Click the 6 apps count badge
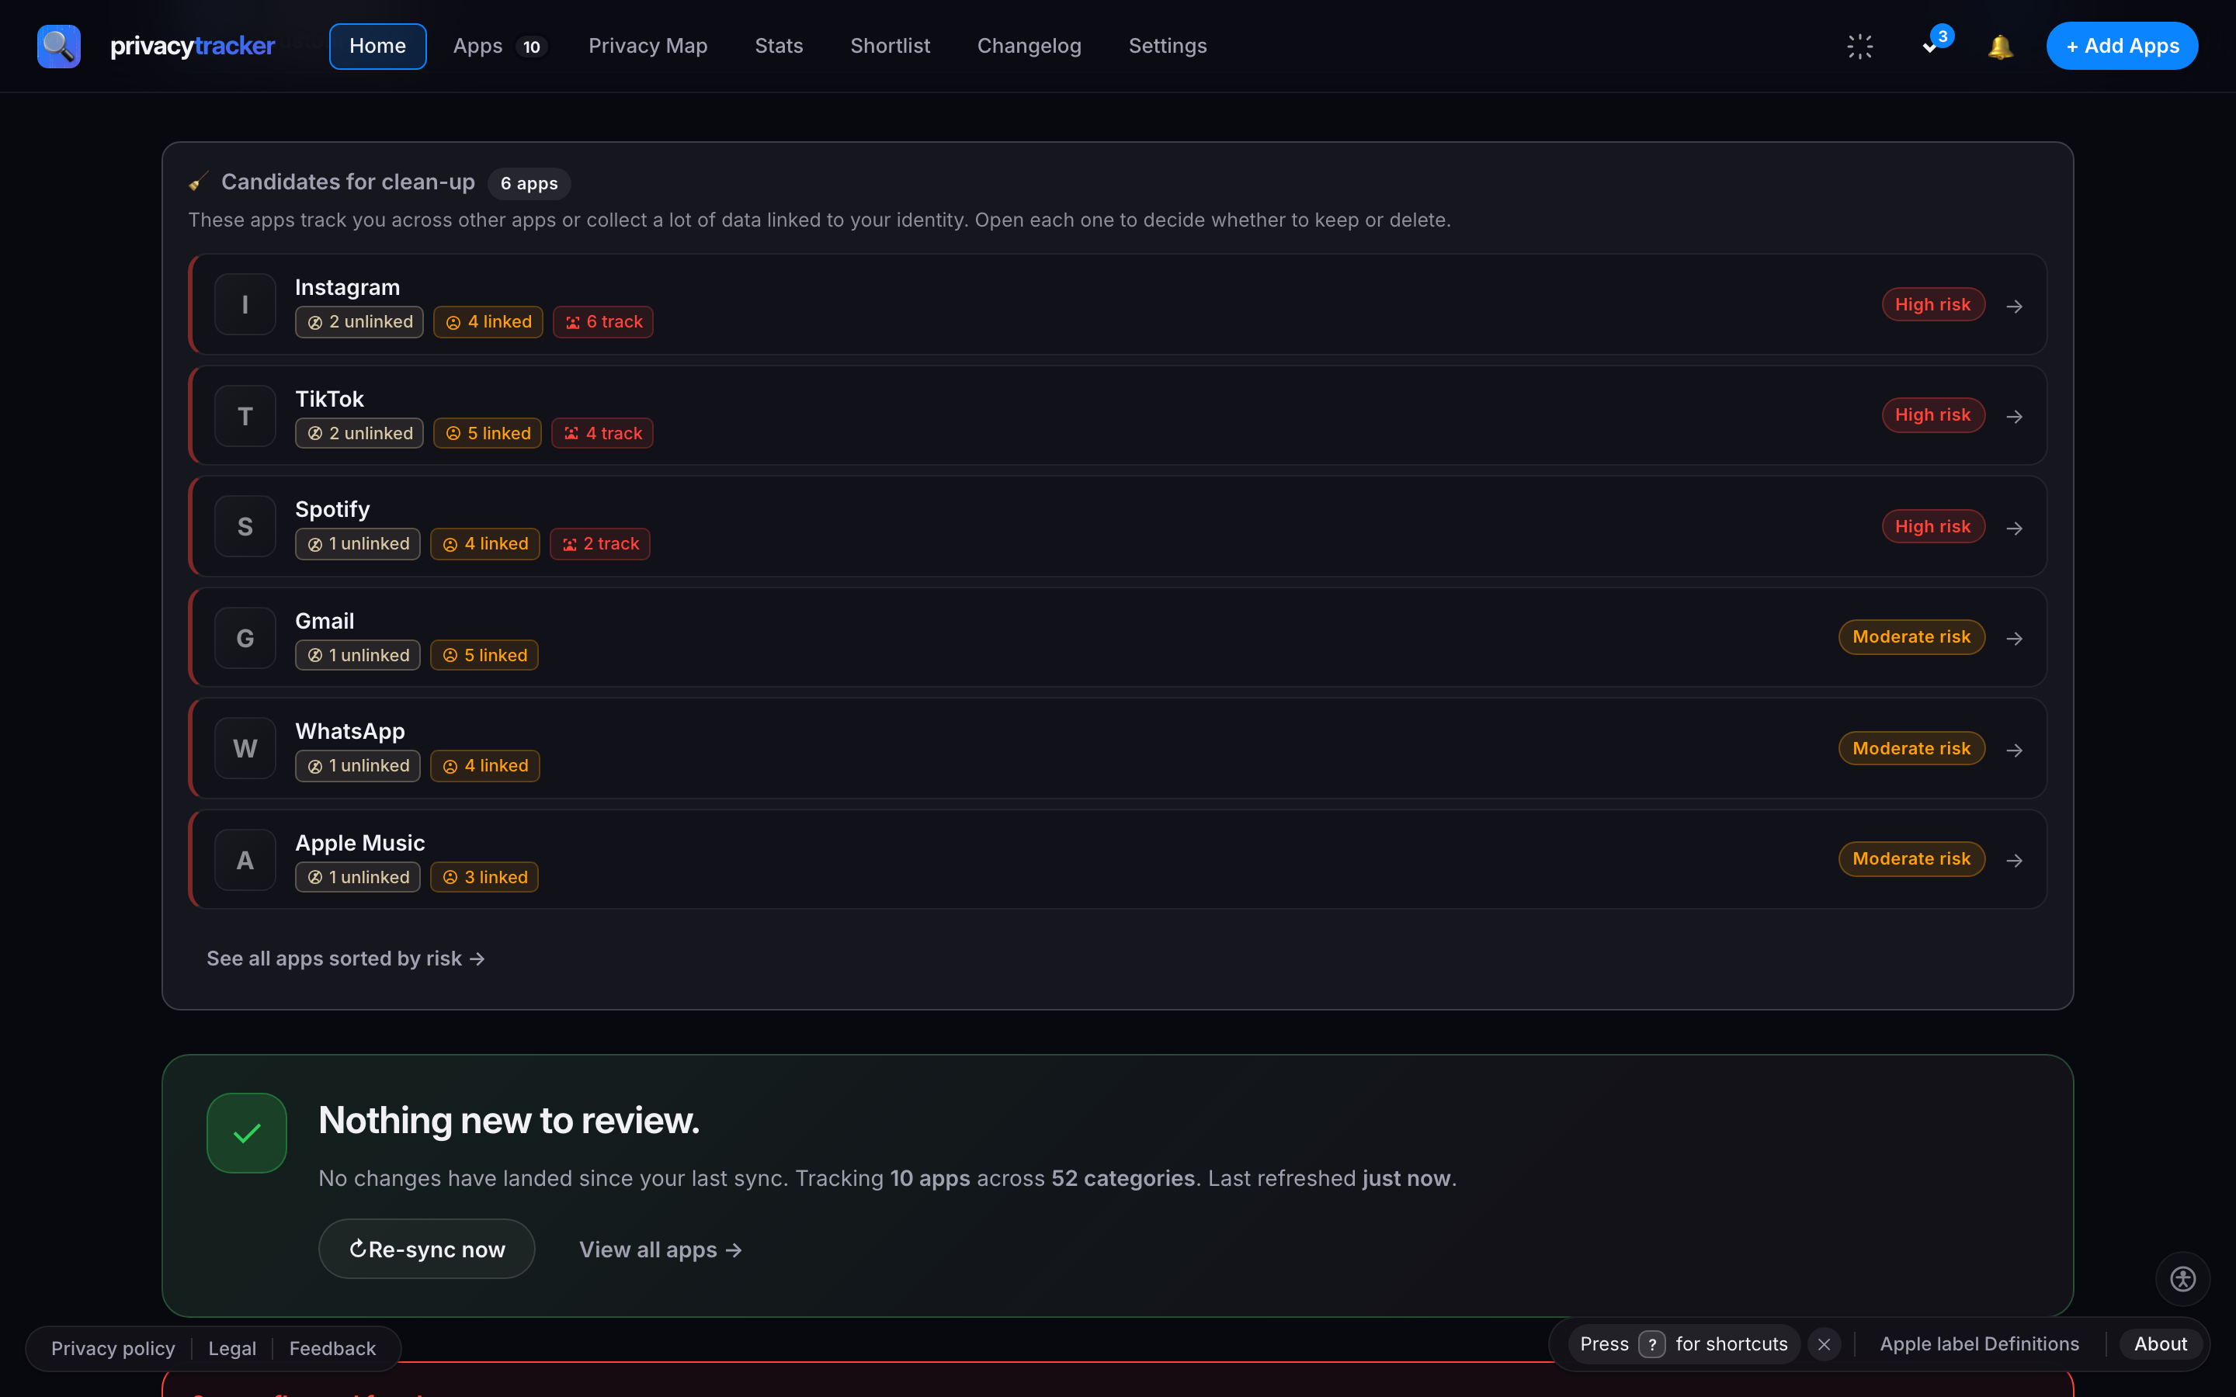The image size is (2236, 1397). pos(529,183)
